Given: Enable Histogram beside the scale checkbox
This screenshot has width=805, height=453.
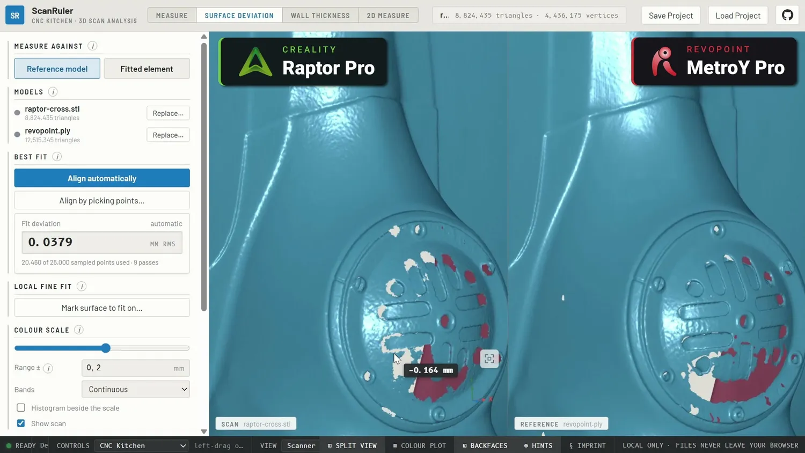Looking at the screenshot, I should click(21, 408).
